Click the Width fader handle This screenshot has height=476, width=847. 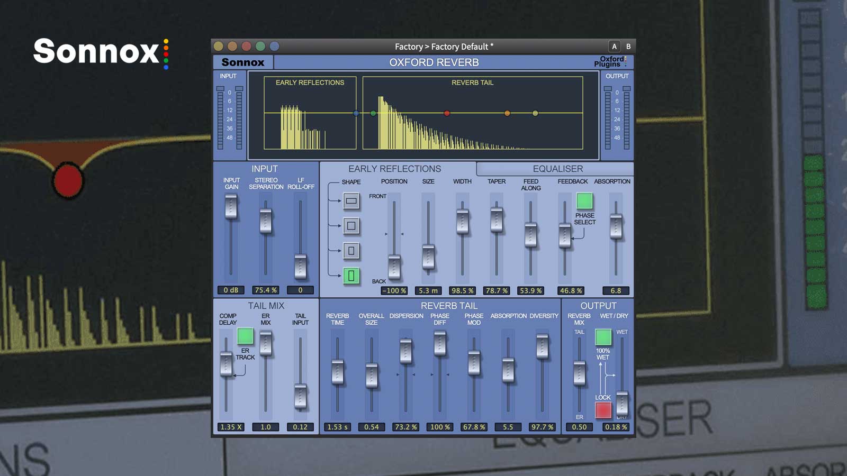pyautogui.click(x=462, y=221)
